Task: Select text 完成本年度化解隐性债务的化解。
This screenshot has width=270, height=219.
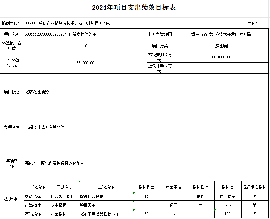Action: pyautogui.click(x=54, y=163)
